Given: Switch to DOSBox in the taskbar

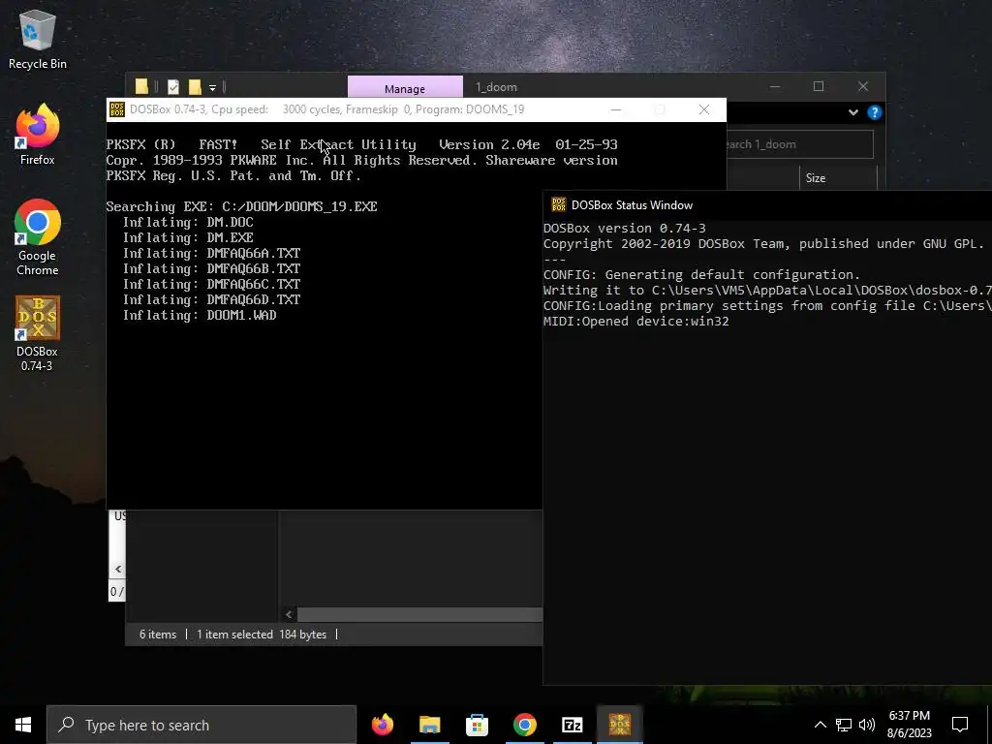Looking at the screenshot, I should 619,725.
